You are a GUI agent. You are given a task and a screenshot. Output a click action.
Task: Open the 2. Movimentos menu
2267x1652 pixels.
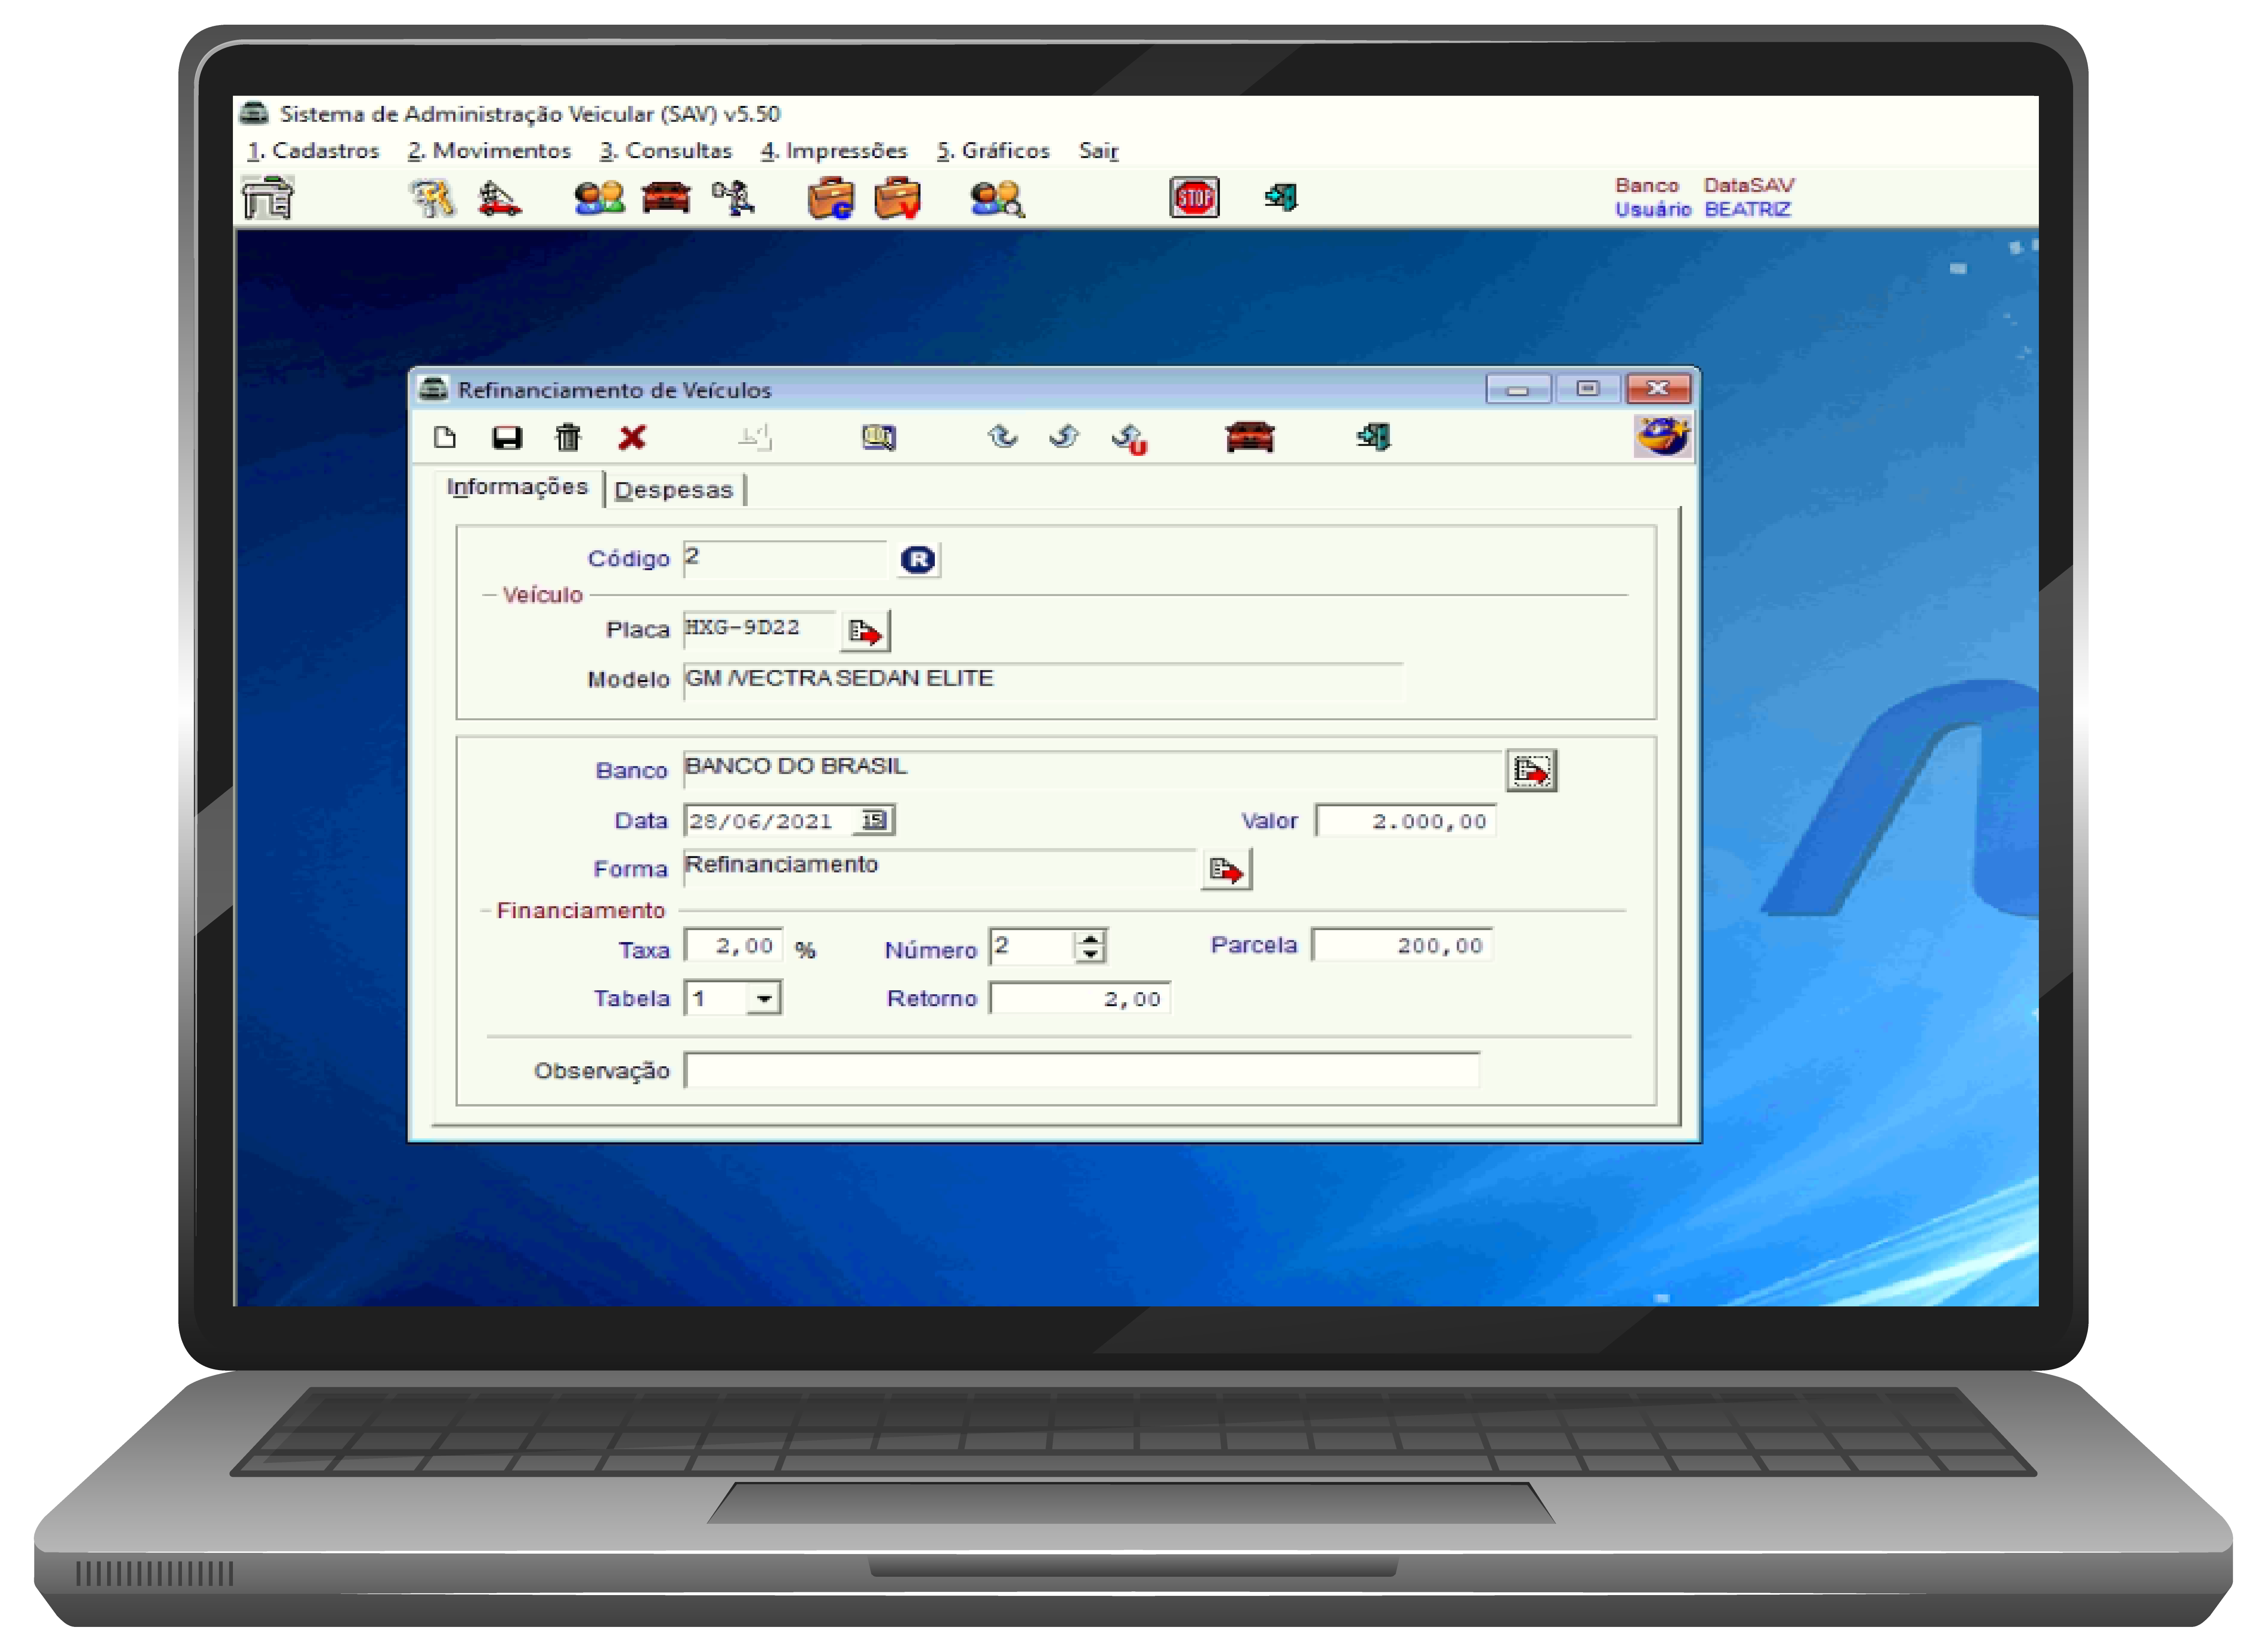click(489, 150)
